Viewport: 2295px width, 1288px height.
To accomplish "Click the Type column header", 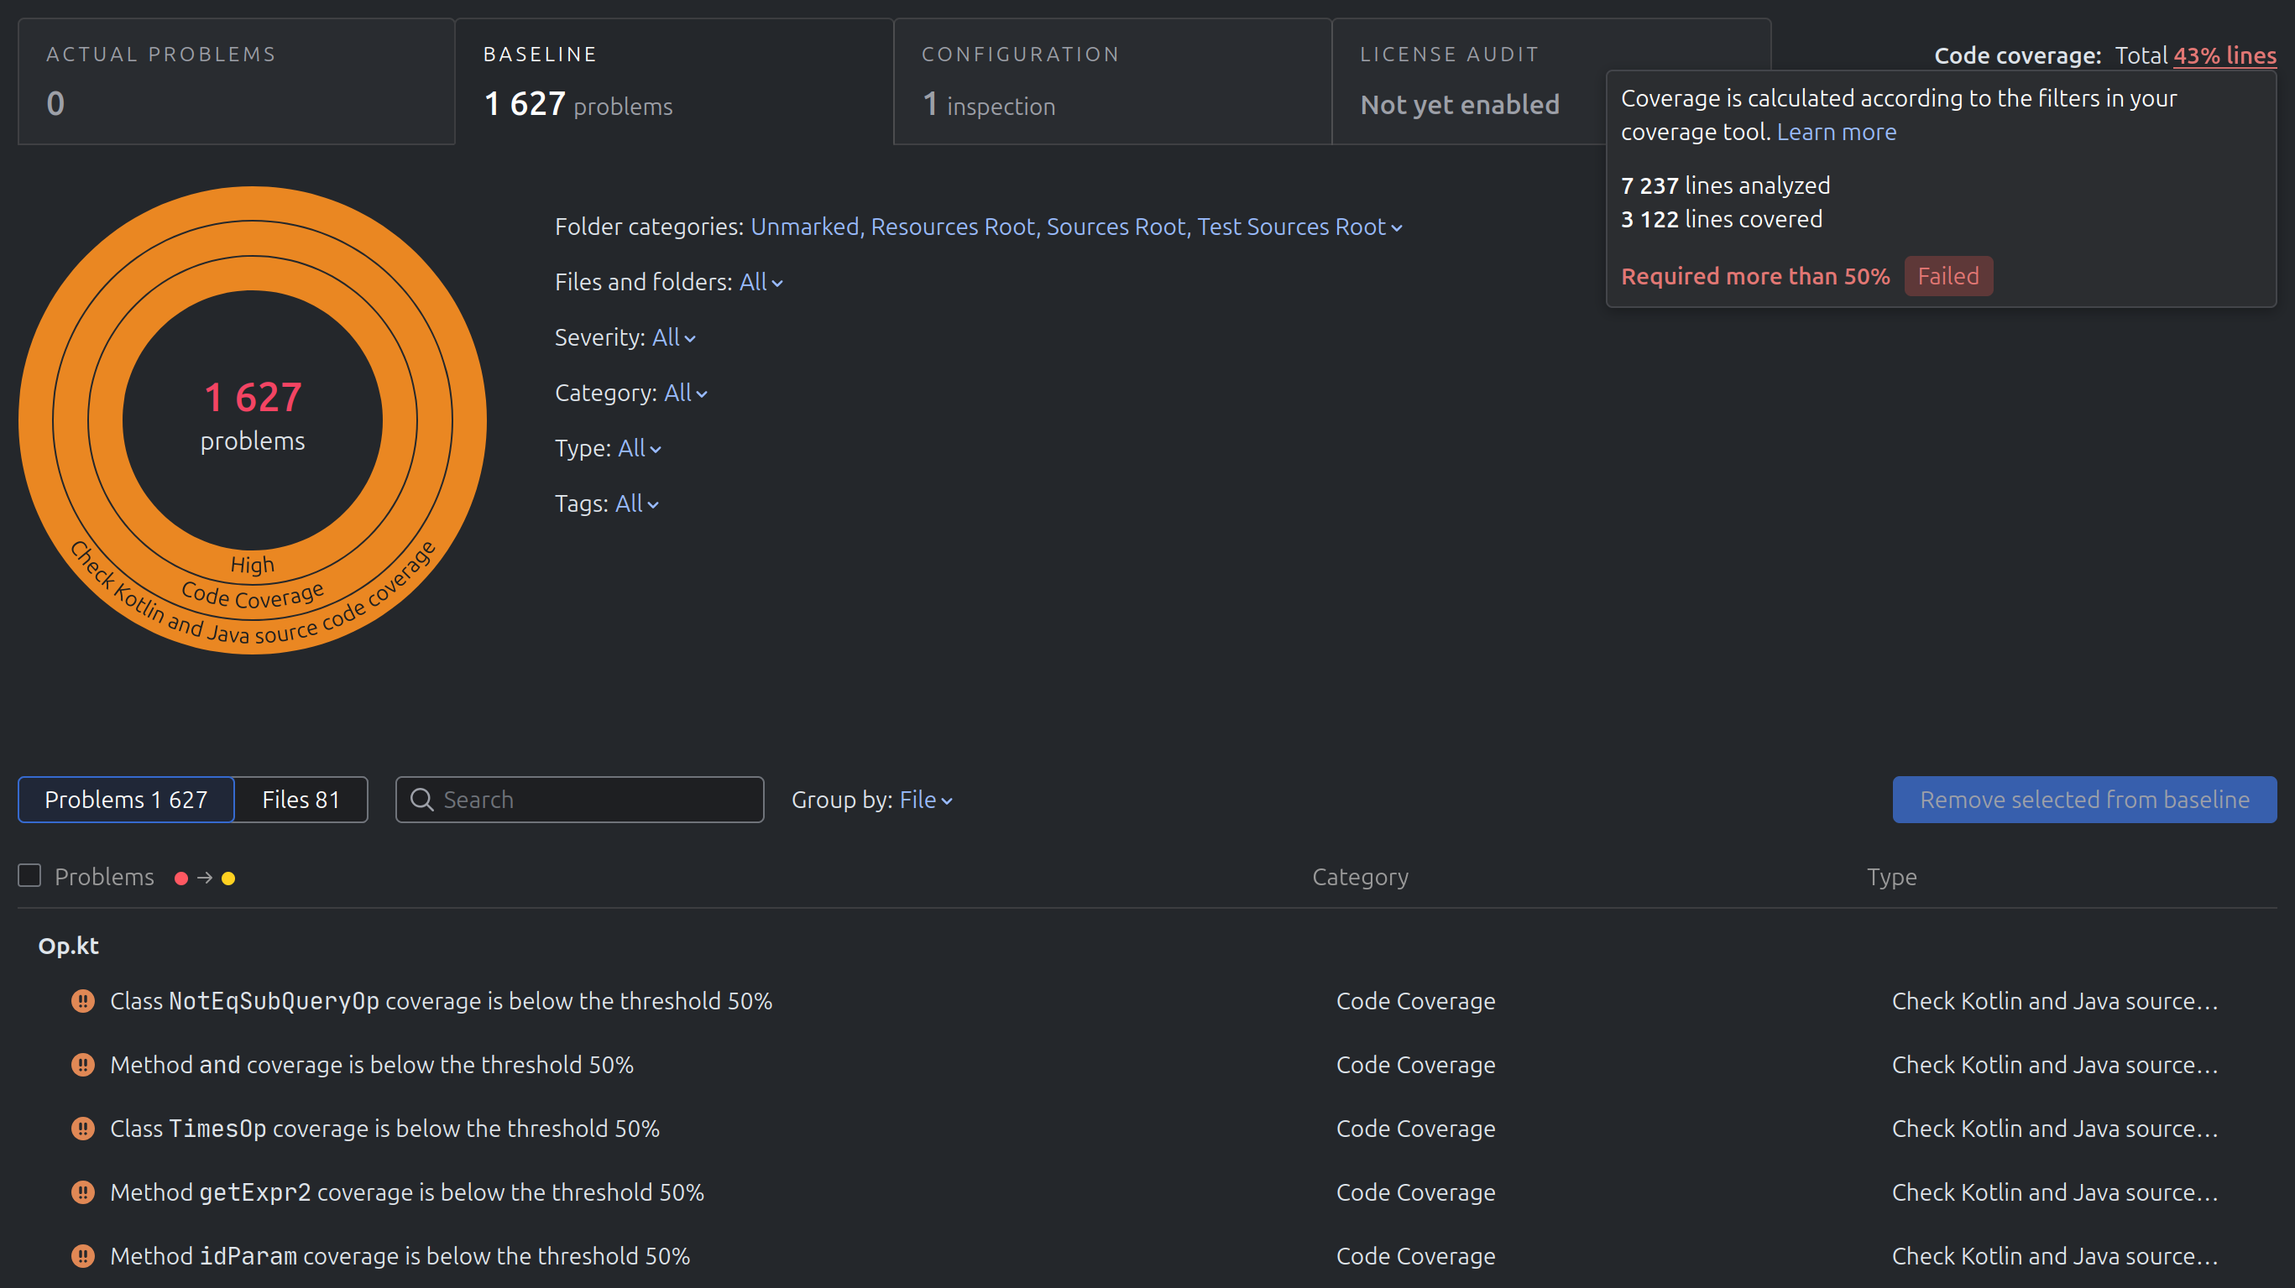I will (x=1891, y=877).
